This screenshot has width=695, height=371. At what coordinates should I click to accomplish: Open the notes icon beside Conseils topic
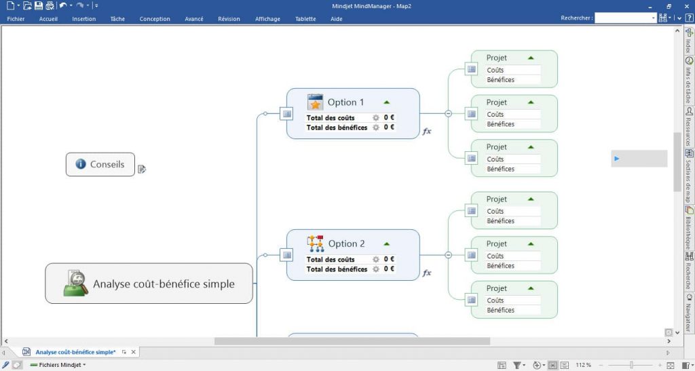[x=142, y=169]
